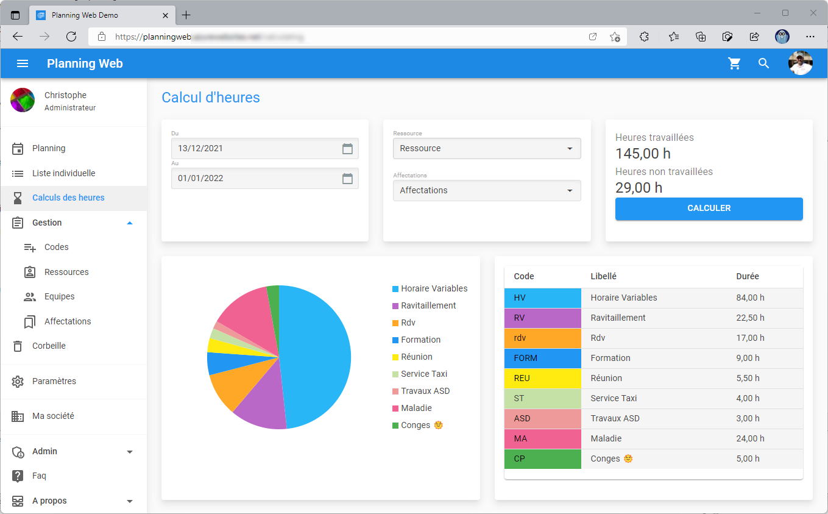Screen dimensions: 828x514
Task: Open the browser settings ellipsis menu
Action: click(810, 37)
